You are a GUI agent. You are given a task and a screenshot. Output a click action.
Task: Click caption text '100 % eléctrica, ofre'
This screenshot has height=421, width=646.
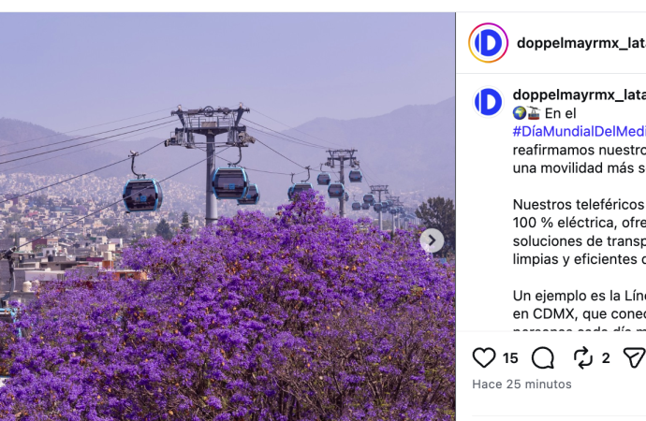[x=579, y=223]
